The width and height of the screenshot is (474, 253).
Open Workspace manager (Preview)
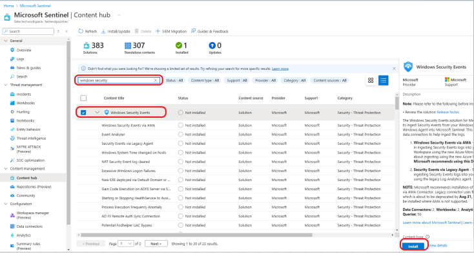(32, 215)
